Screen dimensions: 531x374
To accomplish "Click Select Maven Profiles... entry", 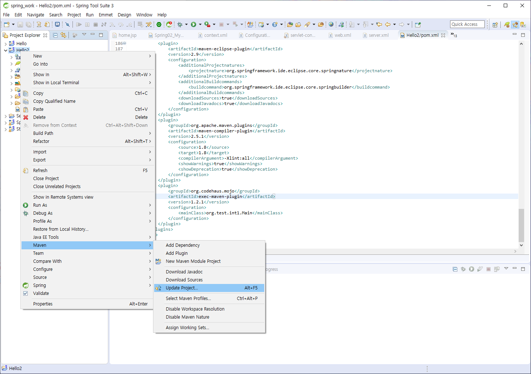I will (209, 299).
